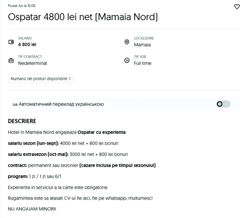Click the Postat Azi la 10:08 timestamp
Viewport: 246px width, 218px height.
(22, 6)
